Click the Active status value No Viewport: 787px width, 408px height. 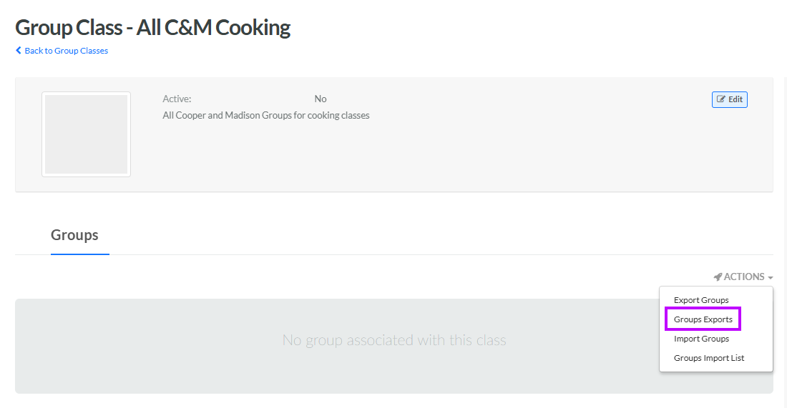(321, 99)
